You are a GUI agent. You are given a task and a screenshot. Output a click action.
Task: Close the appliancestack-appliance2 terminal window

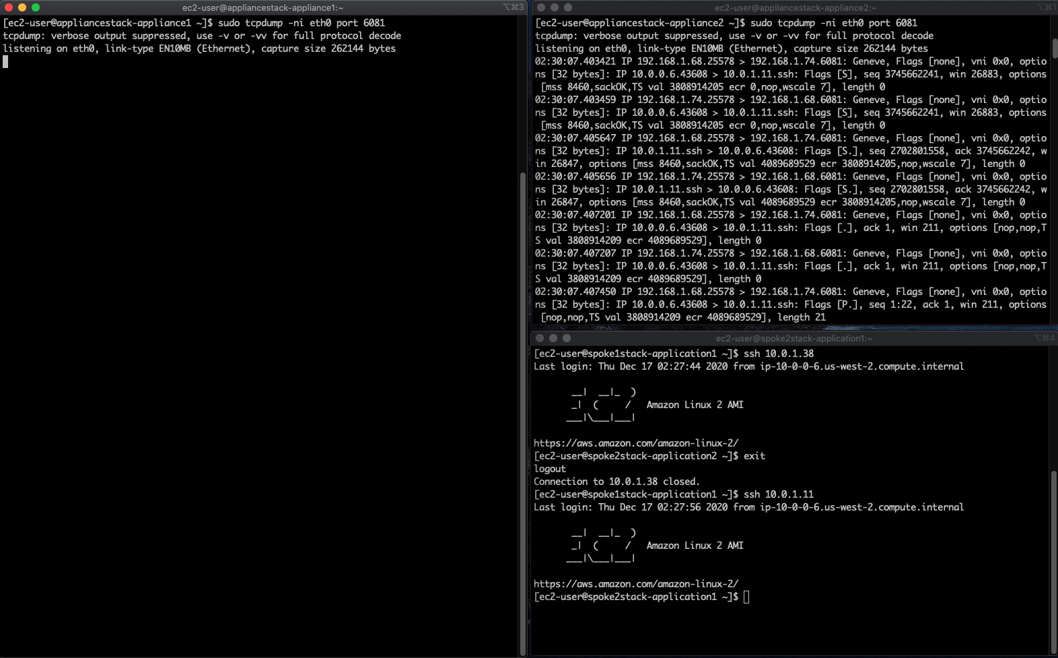(x=541, y=7)
